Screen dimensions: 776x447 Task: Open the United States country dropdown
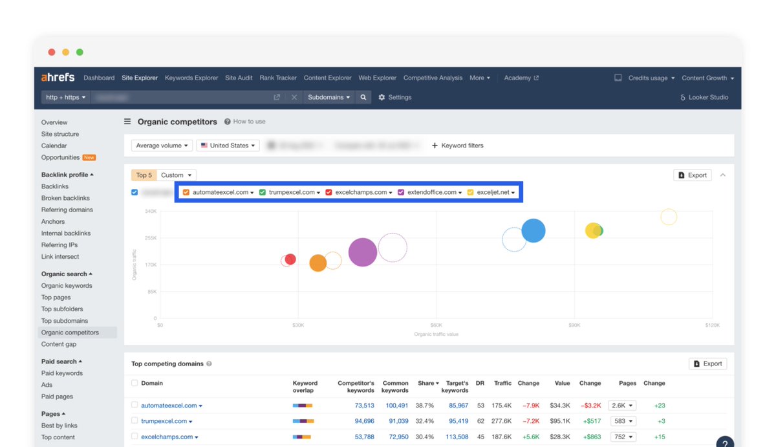(x=228, y=146)
